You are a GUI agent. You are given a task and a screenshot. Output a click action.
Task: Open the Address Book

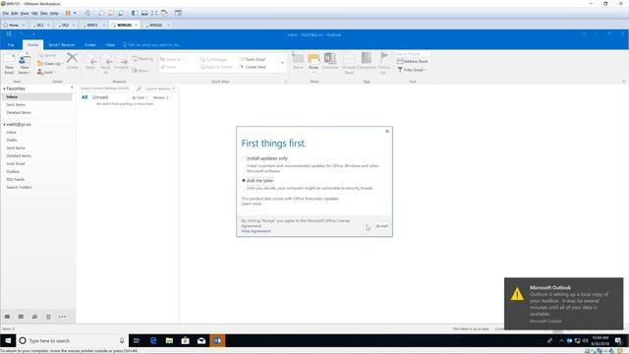click(x=413, y=61)
